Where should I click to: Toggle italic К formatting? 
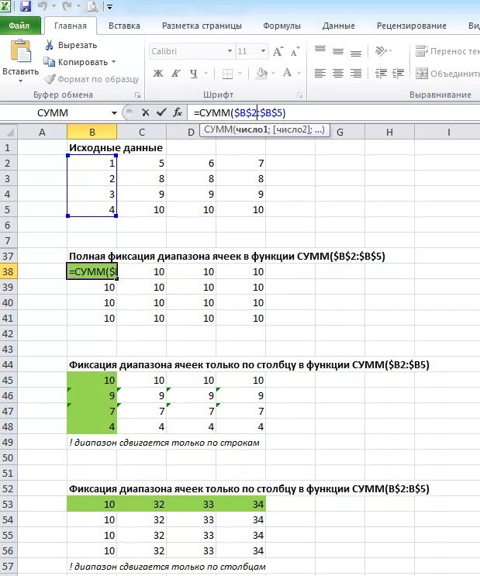pyautogui.click(x=176, y=73)
